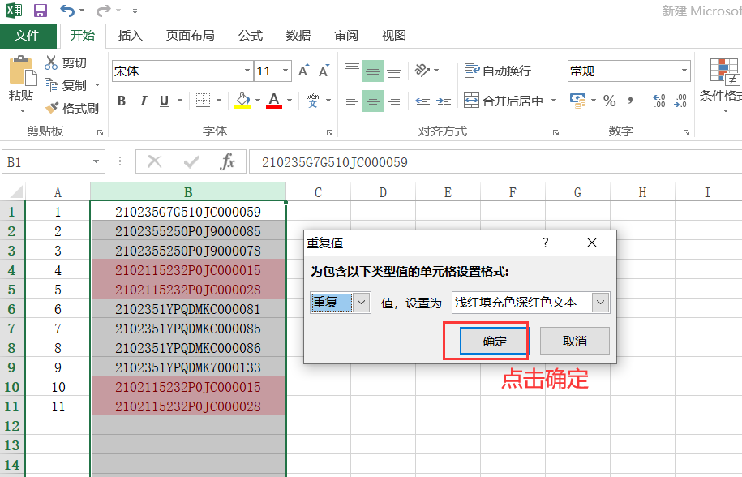Toggle Bold formatting
The width and height of the screenshot is (742, 477).
click(x=122, y=101)
